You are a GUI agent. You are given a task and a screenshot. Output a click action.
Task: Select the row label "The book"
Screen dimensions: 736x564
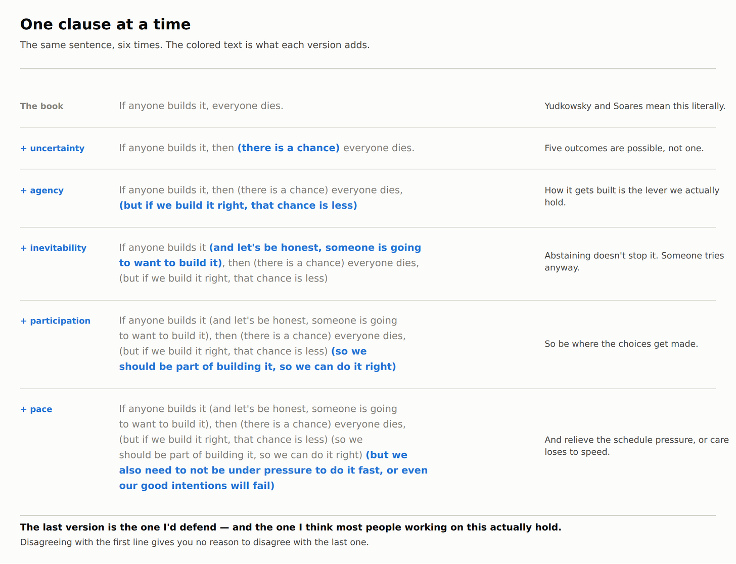click(x=41, y=106)
